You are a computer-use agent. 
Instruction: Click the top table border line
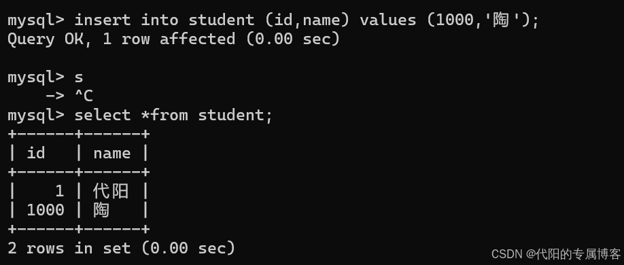(x=78, y=134)
